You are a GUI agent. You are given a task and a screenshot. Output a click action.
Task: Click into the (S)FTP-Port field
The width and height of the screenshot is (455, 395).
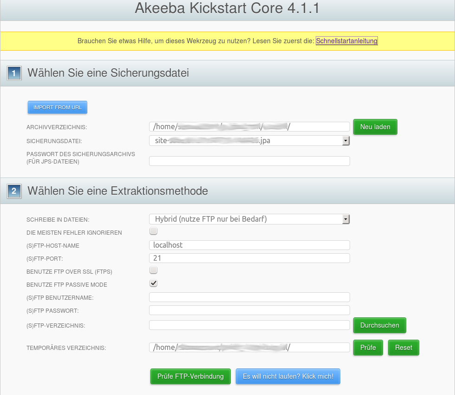pos(249,258)
